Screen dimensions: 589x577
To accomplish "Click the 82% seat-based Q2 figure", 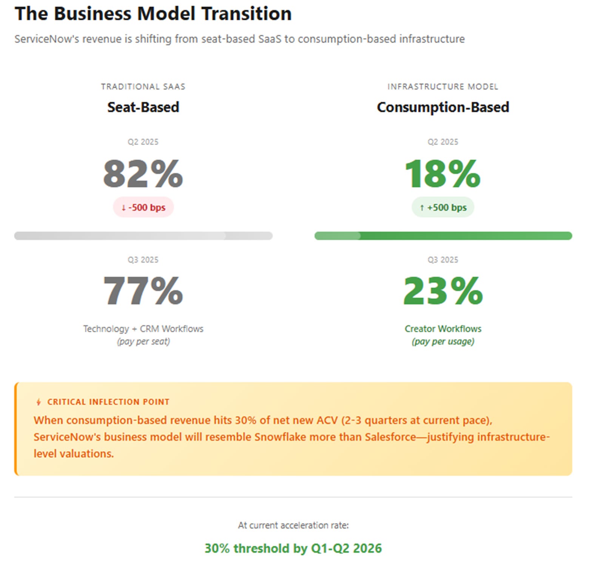I will 143,174.
